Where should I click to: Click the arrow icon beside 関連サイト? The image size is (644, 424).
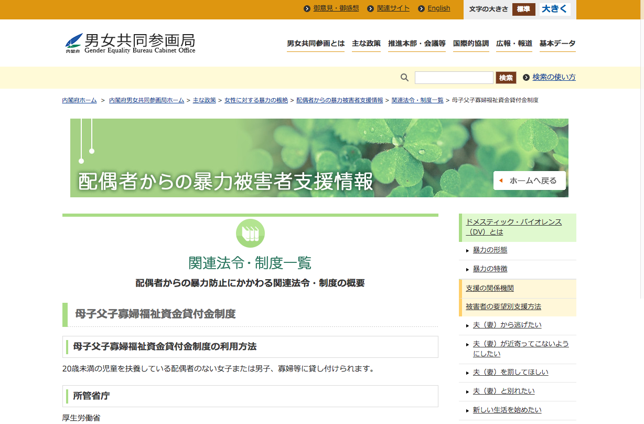click(371, 8)
